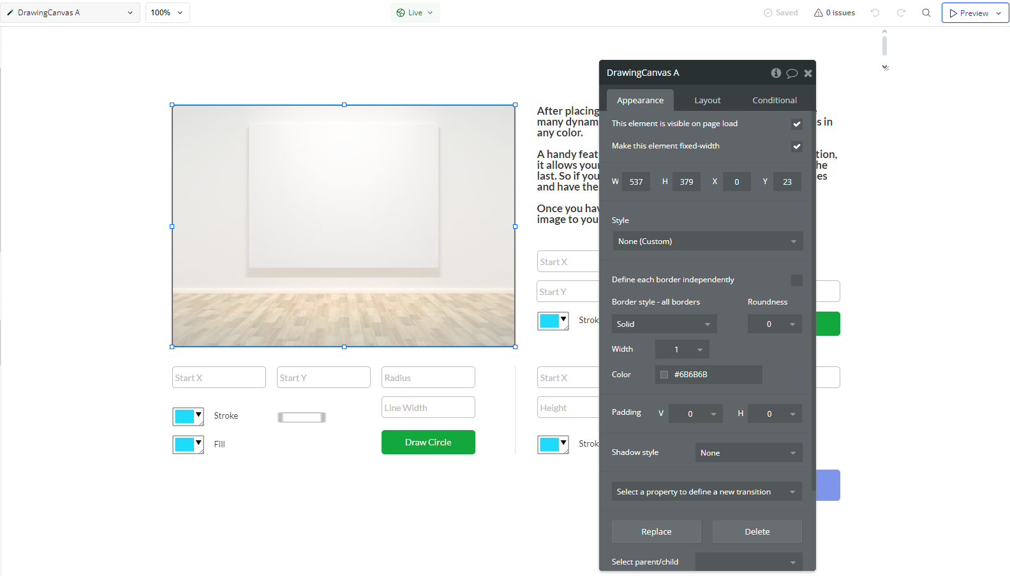Click the Saved checkmark status icon
Image resolution: width=1010 pixels, height=576 pixels.
[x=768, y=13]
